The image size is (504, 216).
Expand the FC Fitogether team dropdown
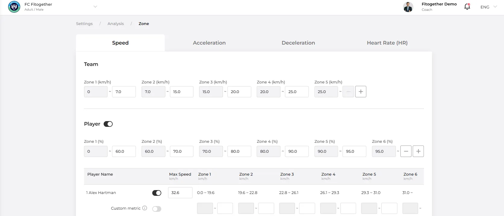(95, 7)
